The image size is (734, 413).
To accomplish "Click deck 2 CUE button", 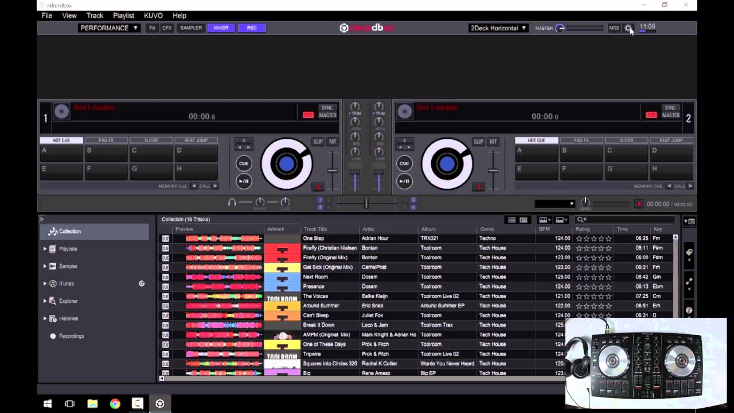I will [x=404, y=163].
